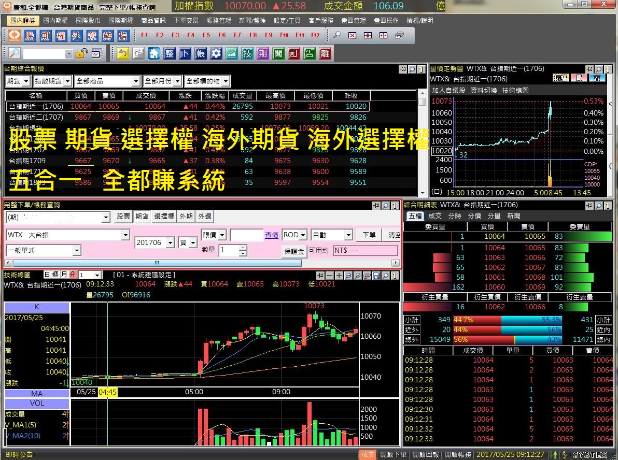Click the 策 strategy toolbar icon

tap(92, 35)
